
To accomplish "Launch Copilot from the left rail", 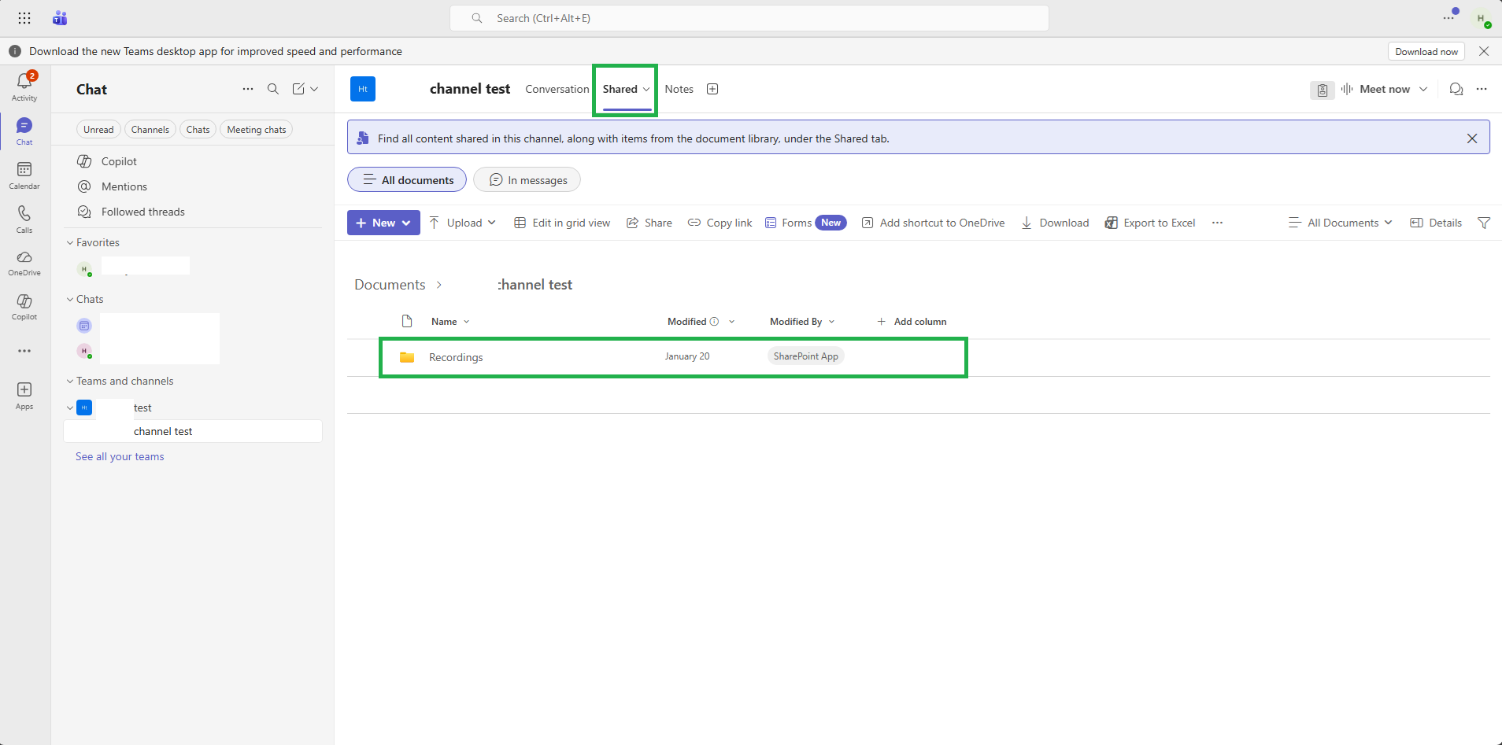I will coord(24,308).
